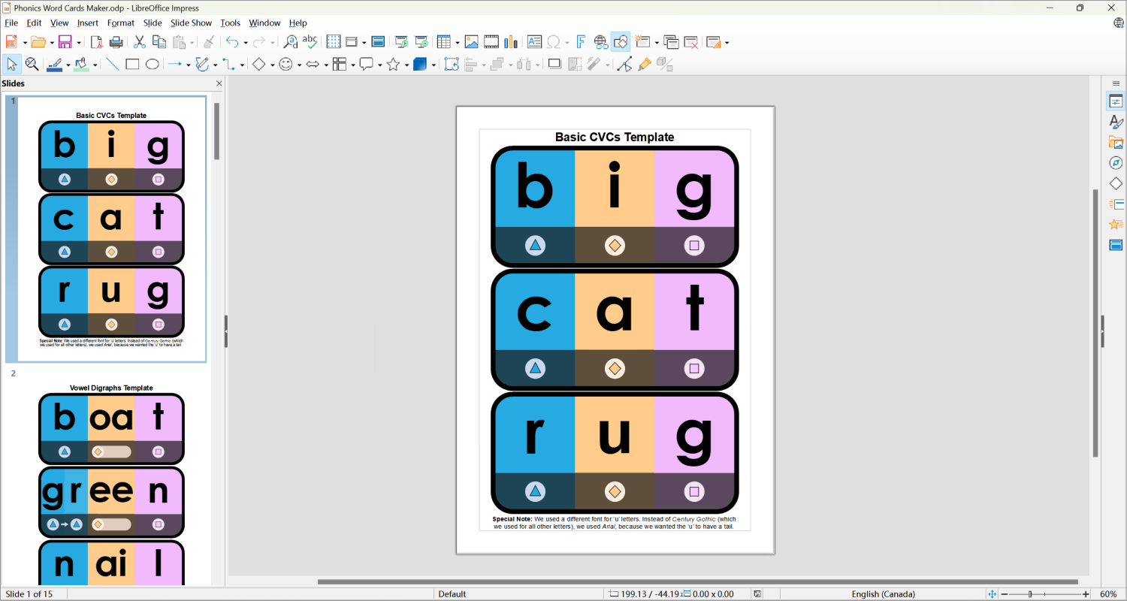The height and width of the screenshot is (601, 1127).
Task: Open Insert Table dropdown arrow
Action: coord(457,43)
